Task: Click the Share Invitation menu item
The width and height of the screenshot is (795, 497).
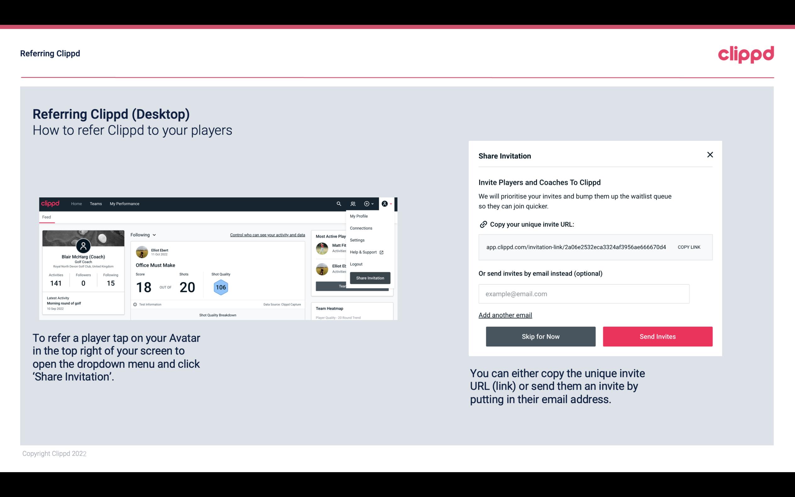Action: coord(370,278)
